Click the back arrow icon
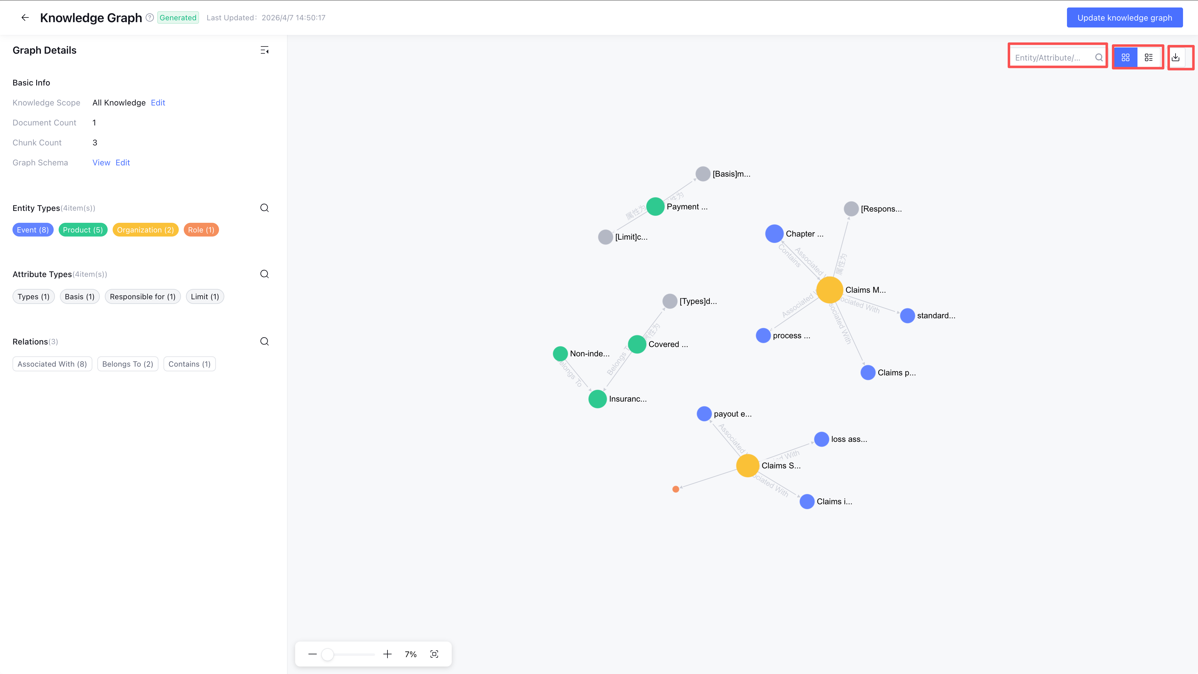This screenshot has height=674, width=1198. coord(25,18)
